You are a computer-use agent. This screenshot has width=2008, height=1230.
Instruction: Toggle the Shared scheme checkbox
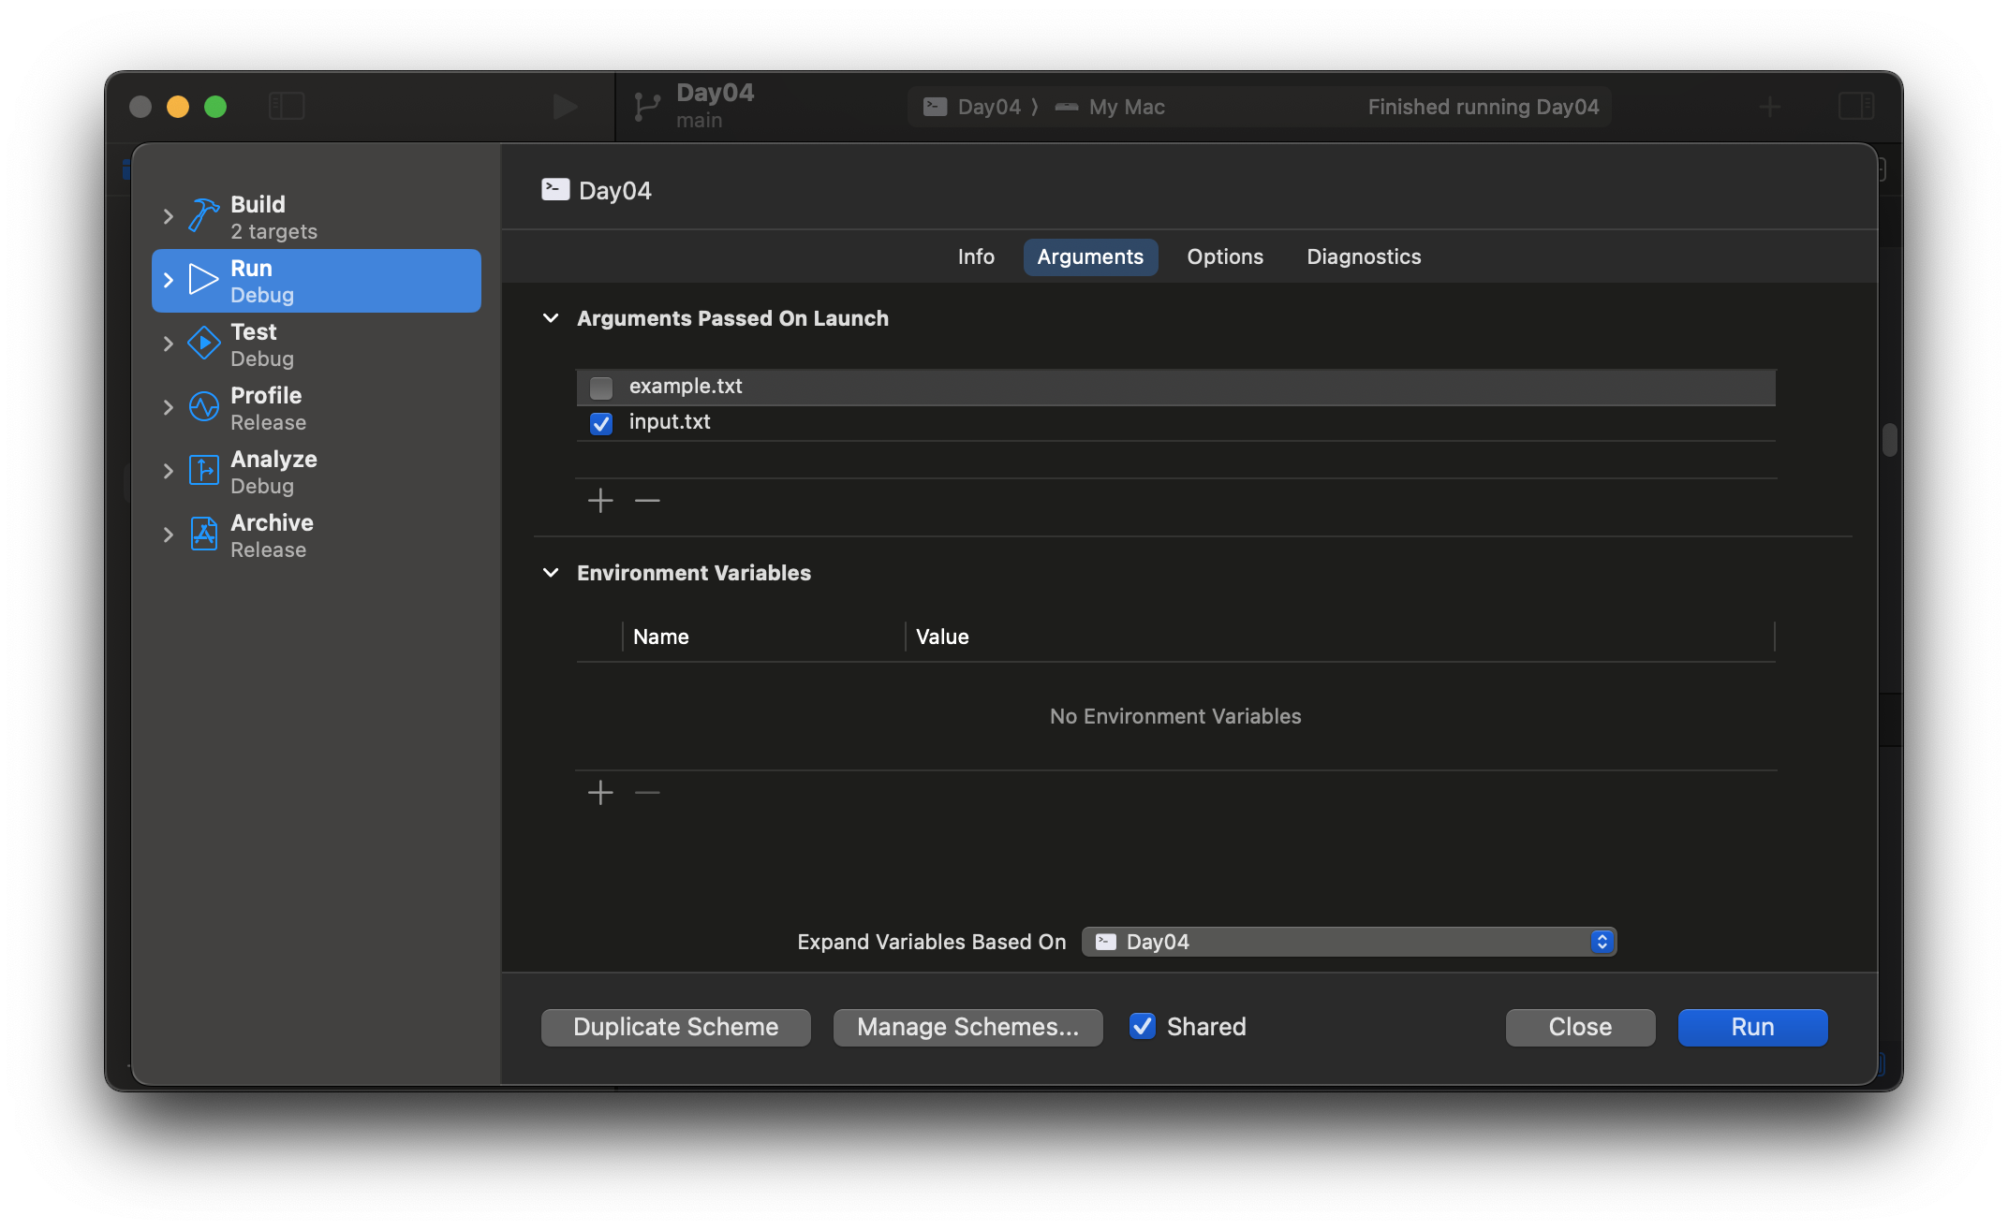point(1143,1026)
